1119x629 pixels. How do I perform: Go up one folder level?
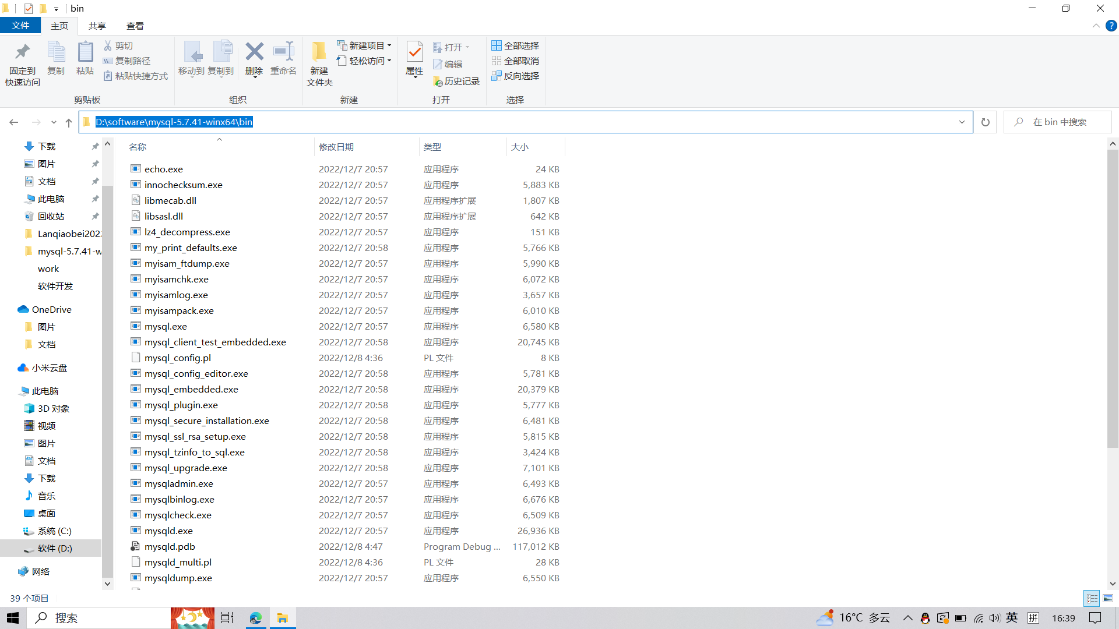[69, 122]
